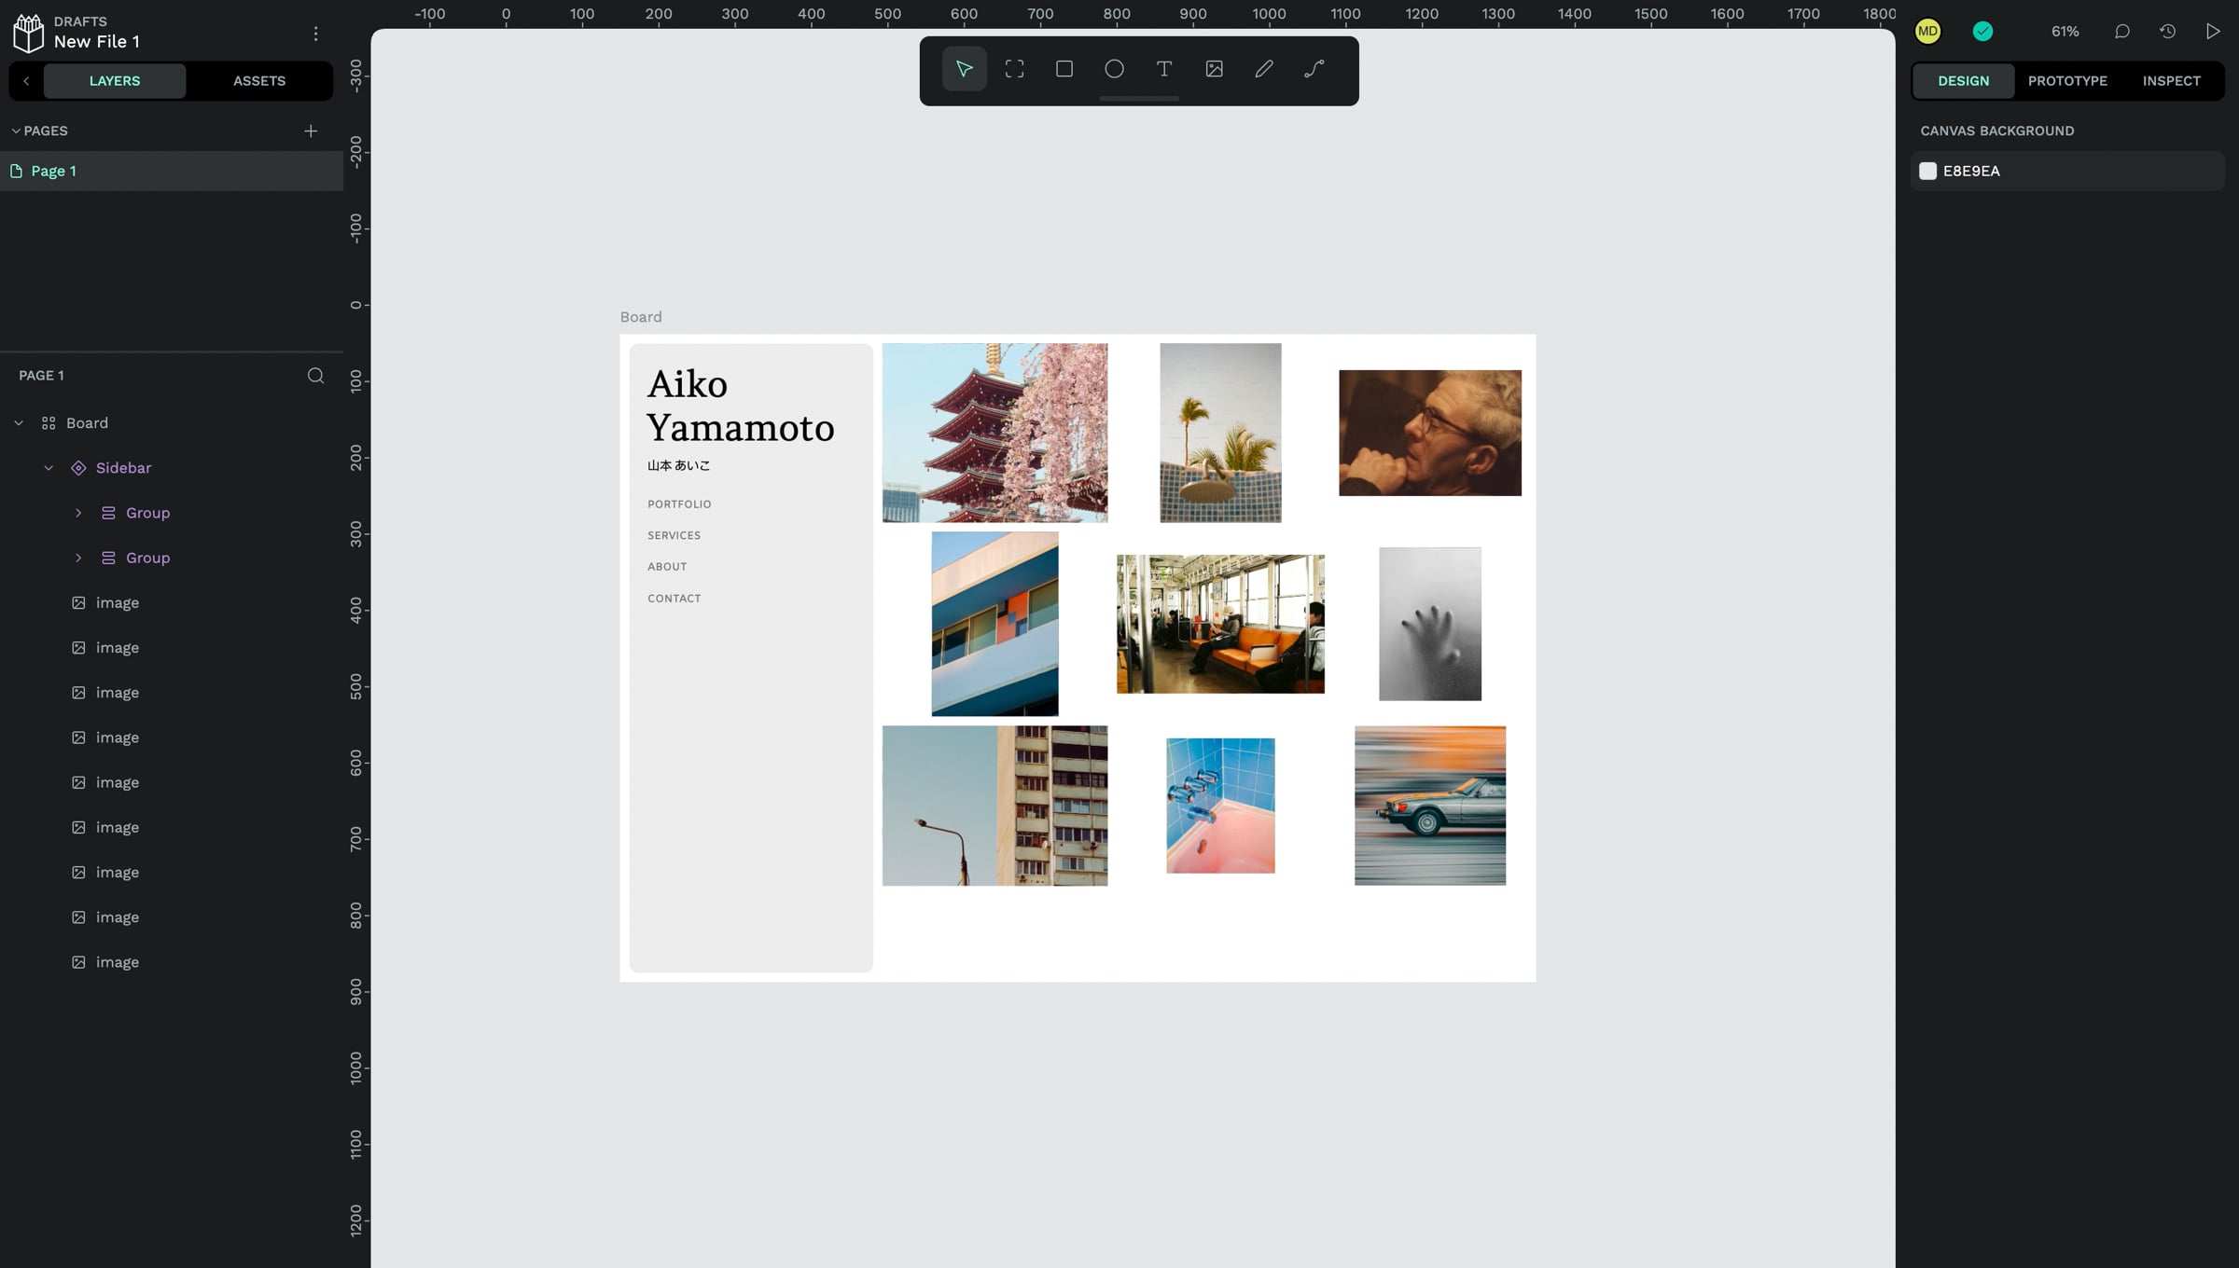Click the MD user avatar
The height and width of the screenshot is (1268, 2239).
tap(1927, 32)
